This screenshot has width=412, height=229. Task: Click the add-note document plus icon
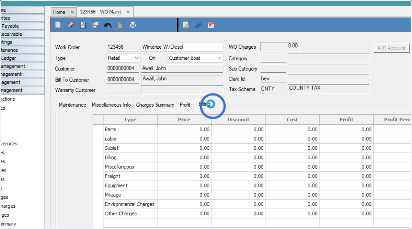[x=186, y=25]
